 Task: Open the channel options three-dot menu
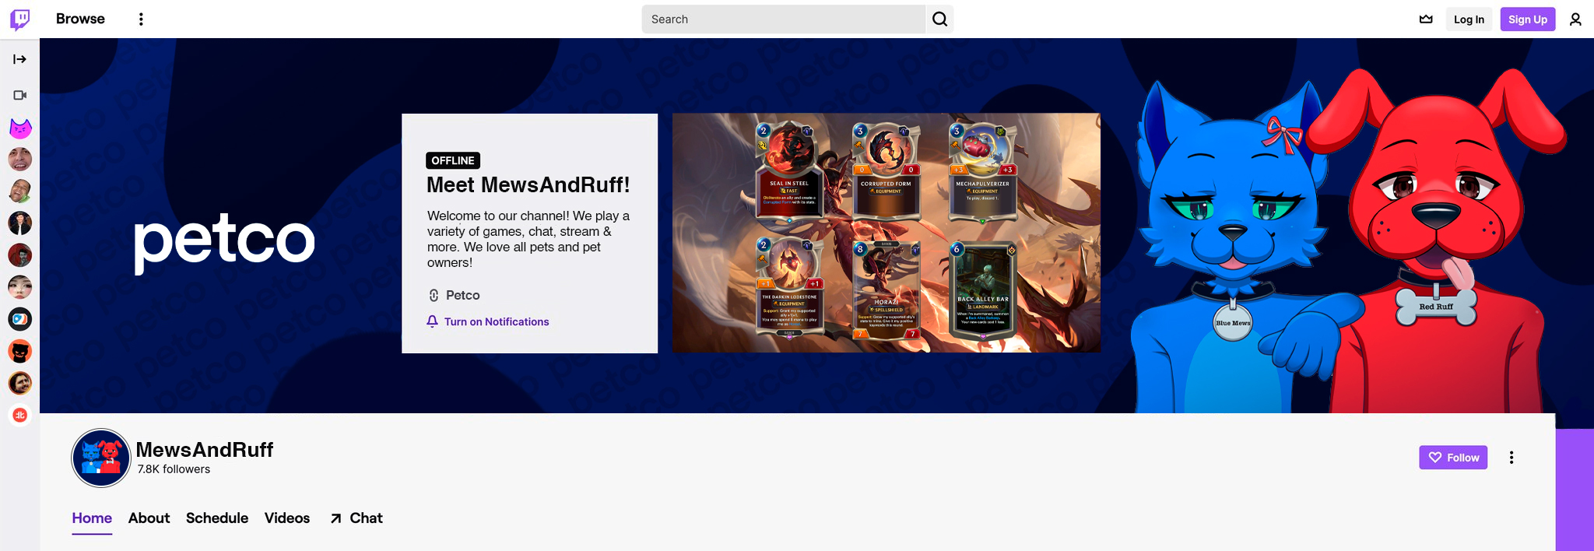pyautogui.click(x=1511, y=458)
